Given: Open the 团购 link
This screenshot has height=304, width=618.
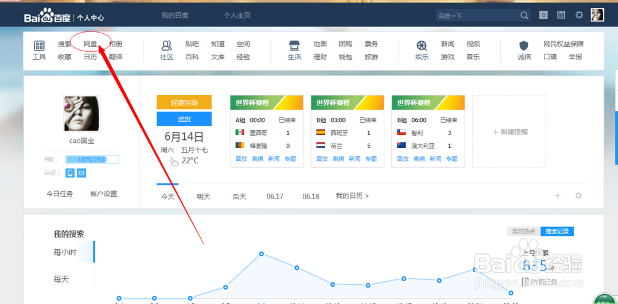Looking at the screenshot, I should pos(345,44).
